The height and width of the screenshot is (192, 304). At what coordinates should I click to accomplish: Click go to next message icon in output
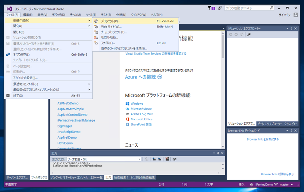point(160,159)
